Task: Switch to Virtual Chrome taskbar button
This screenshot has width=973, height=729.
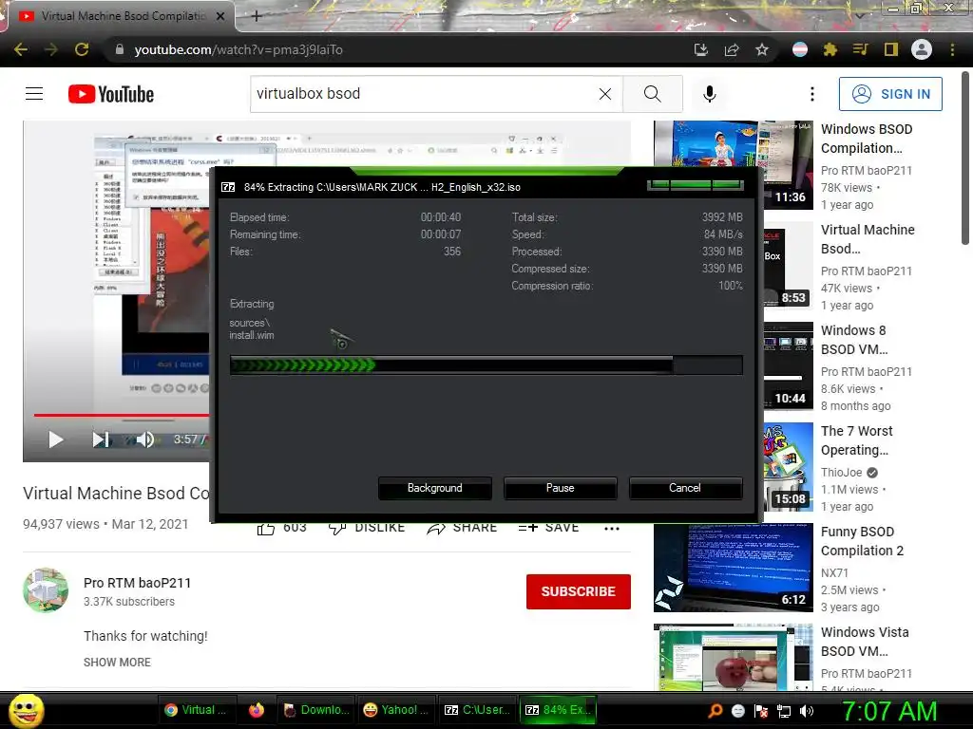Action: click(196, 710)
